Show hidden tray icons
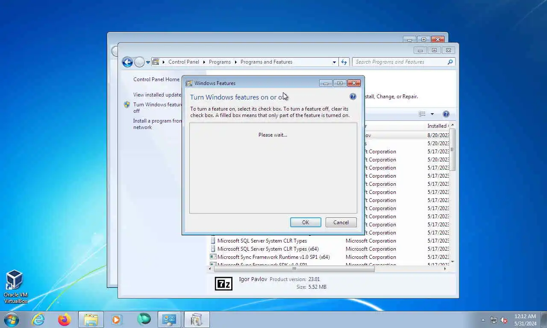 click(x=483, y=320)
